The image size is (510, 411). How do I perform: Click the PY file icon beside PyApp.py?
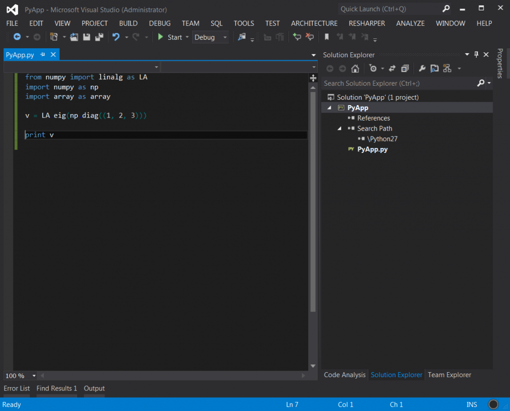351,149
